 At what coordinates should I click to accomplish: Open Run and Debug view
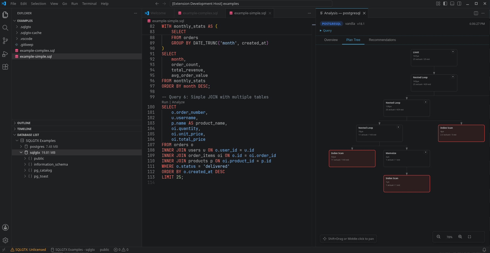5,54
